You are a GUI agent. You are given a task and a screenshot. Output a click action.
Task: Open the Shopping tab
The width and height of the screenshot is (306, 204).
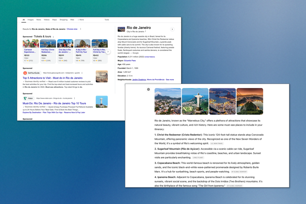[63, 20]
